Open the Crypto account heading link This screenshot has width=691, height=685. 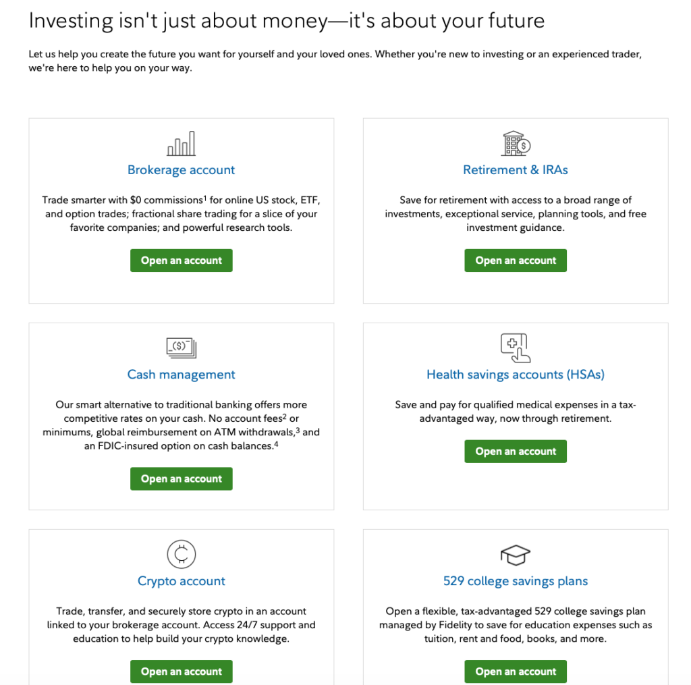[x=181, y=581]
